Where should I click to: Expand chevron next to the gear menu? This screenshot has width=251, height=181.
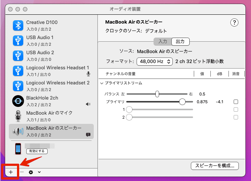(39, 172)
